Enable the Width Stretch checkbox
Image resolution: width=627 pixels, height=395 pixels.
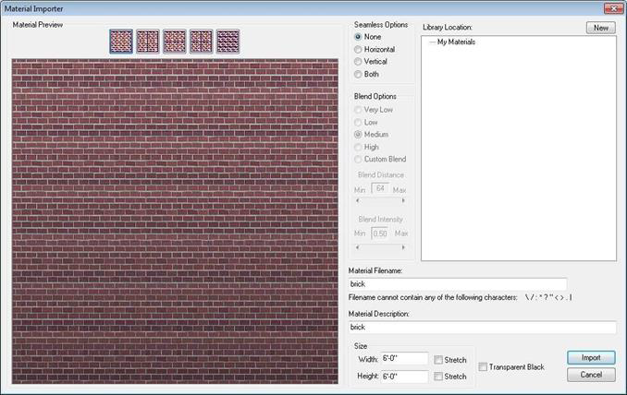[438, 360]
